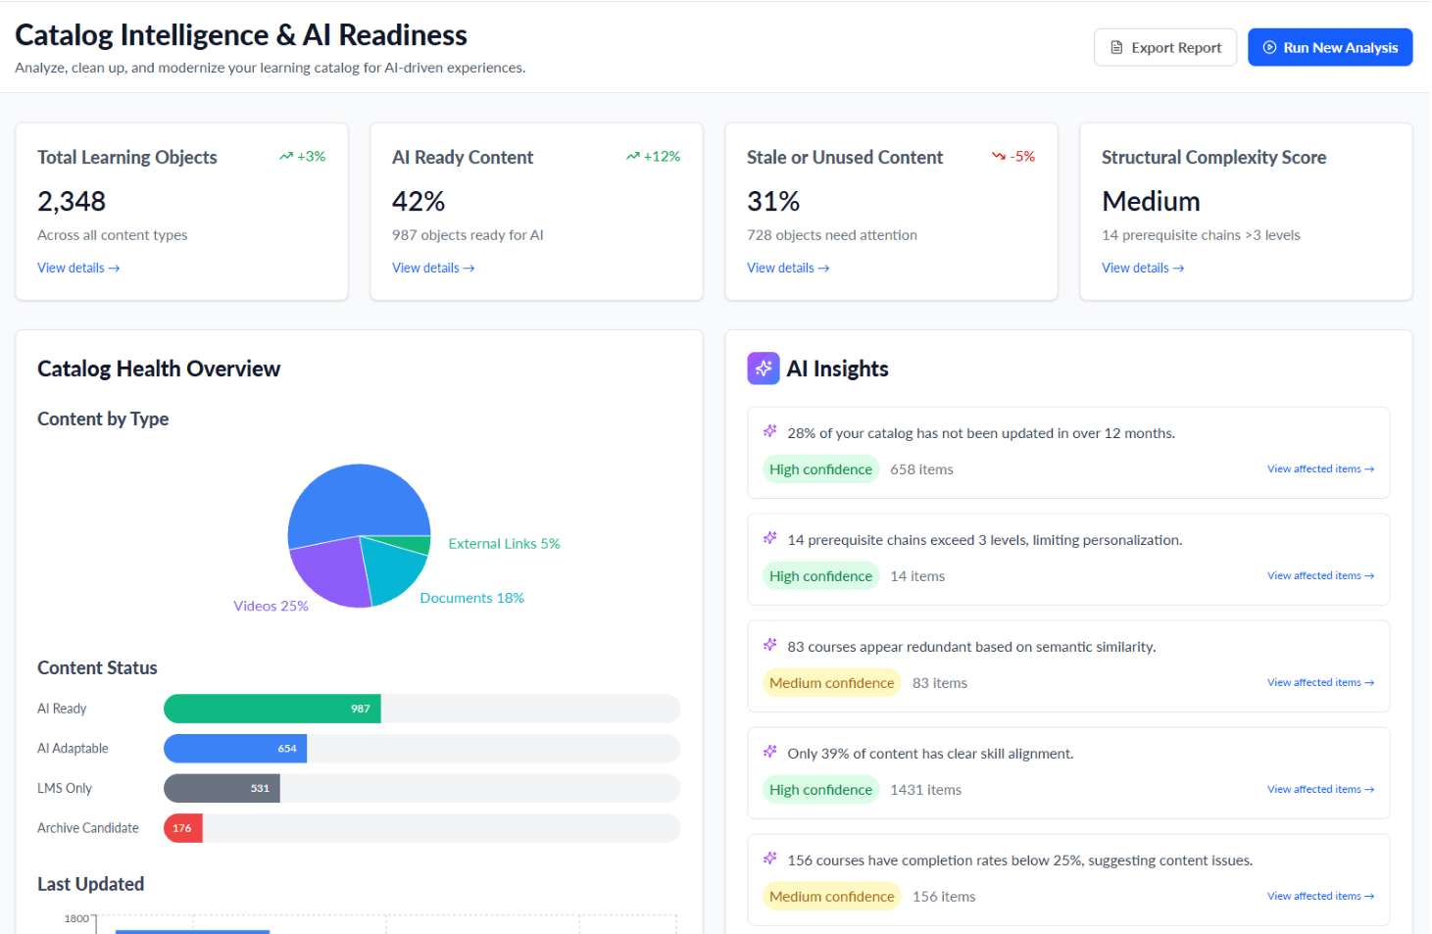Click the 42% AI Ready value
Screen dimensions: 1432x934
click(x=419, y=202)
